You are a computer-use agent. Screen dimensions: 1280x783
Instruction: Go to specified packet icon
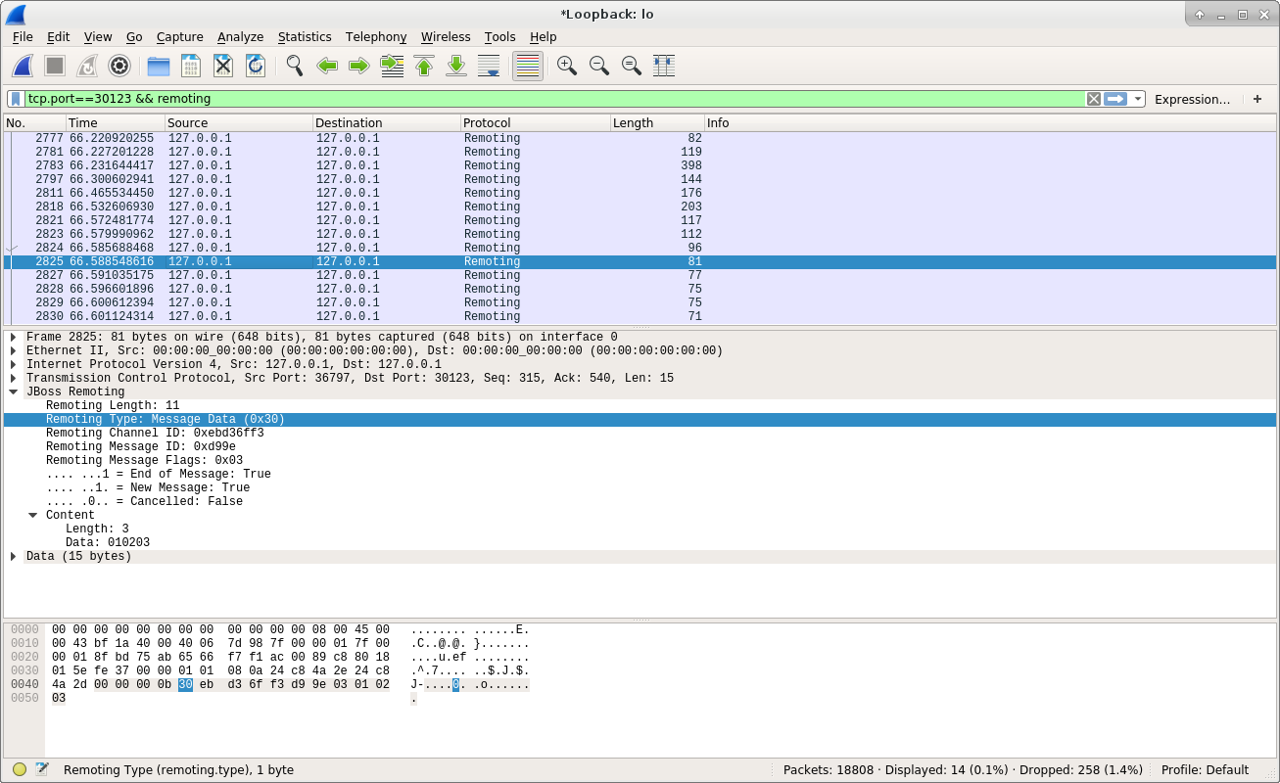(x=392, y=66)
